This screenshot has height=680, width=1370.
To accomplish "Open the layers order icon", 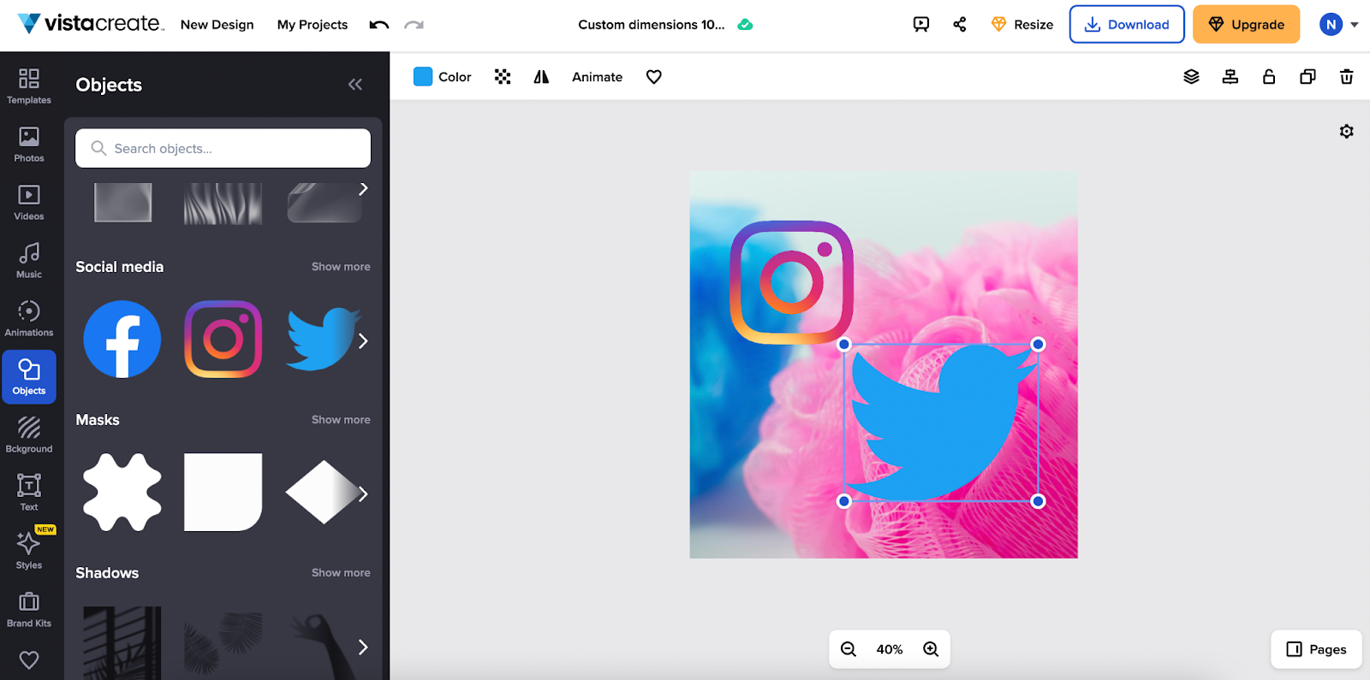I will pos(1191,77).
